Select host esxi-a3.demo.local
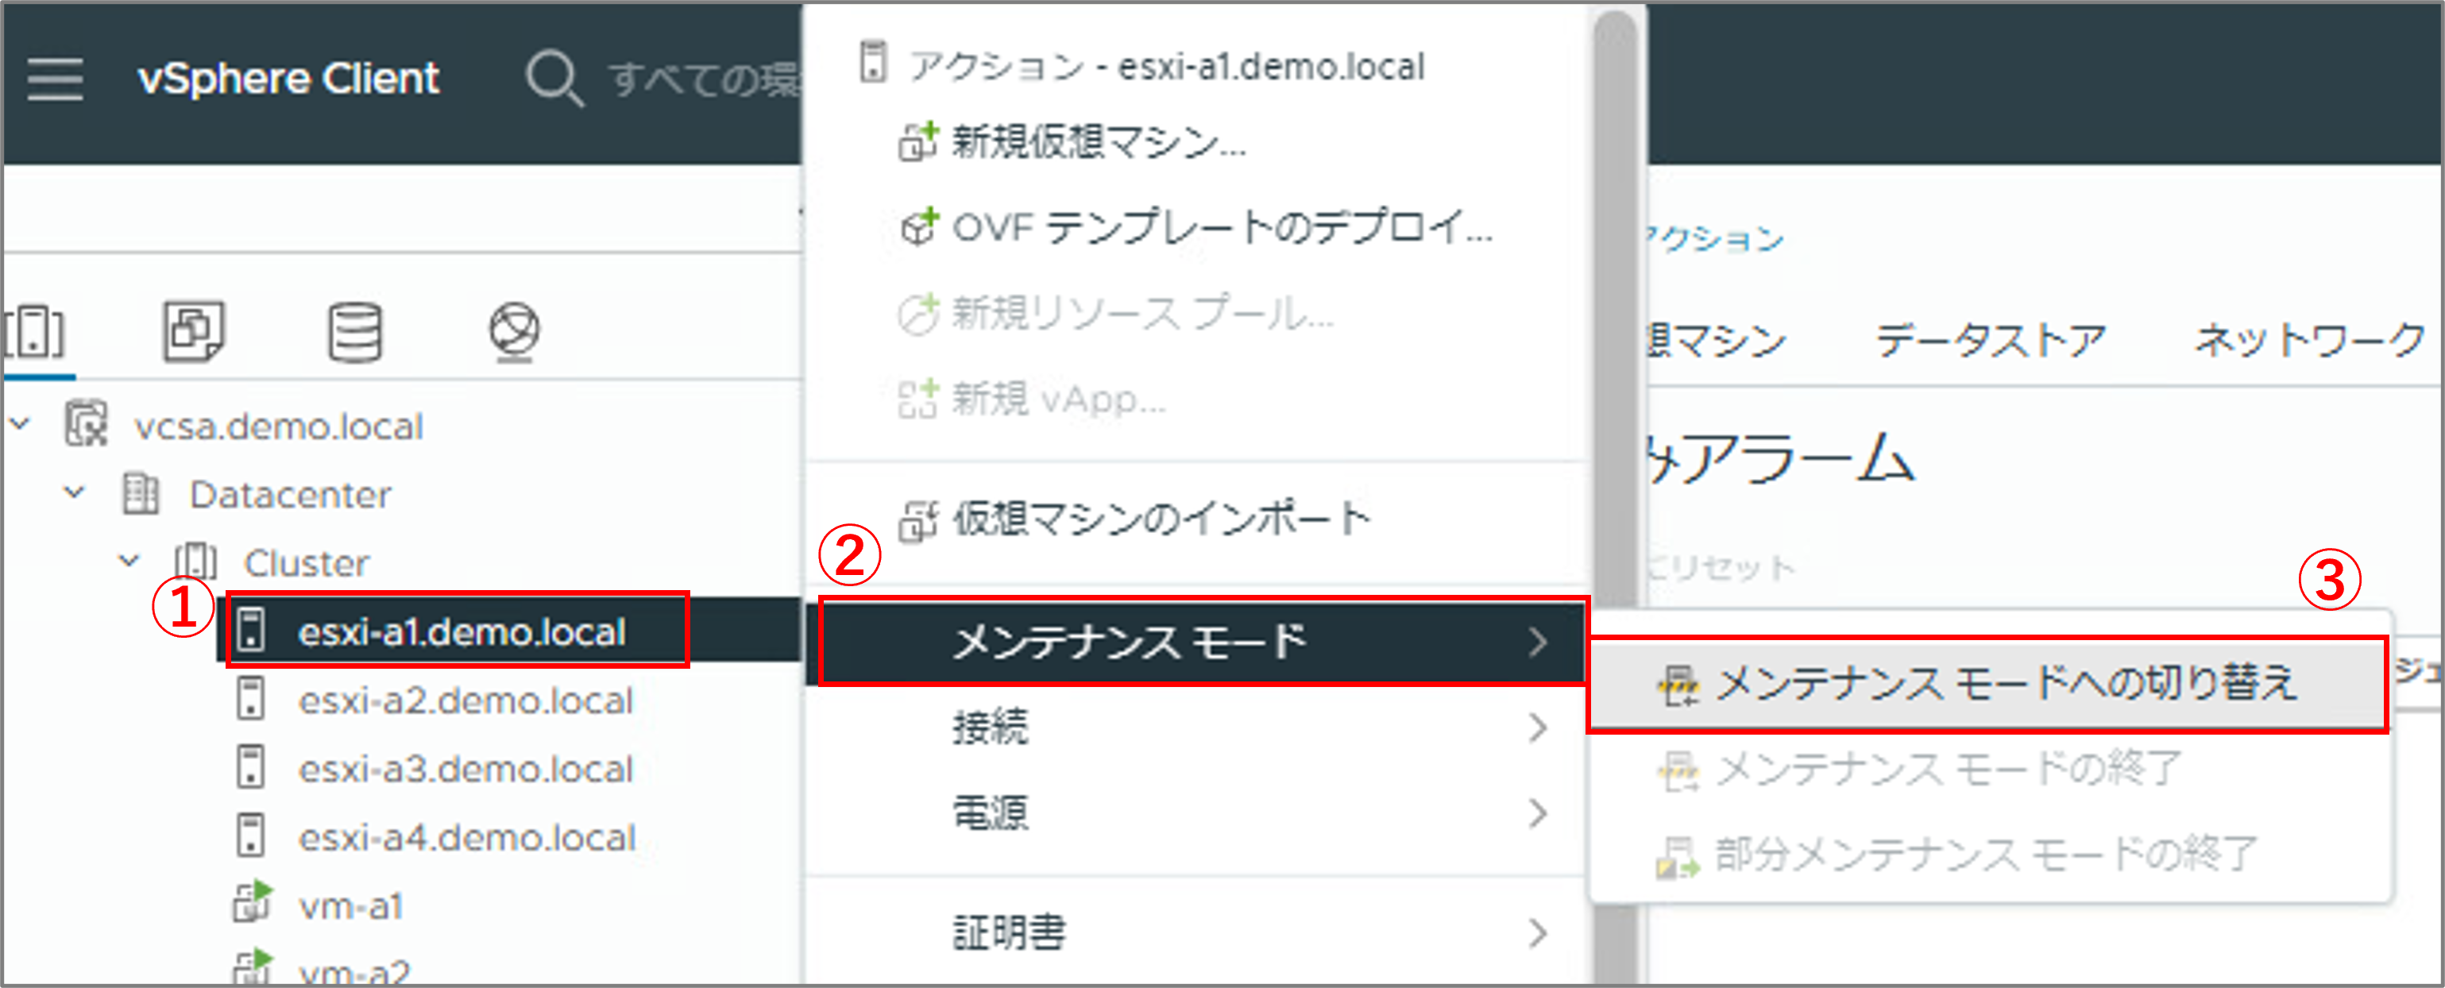The height and width of the screenshot is (988, 2445). [466, 769]
